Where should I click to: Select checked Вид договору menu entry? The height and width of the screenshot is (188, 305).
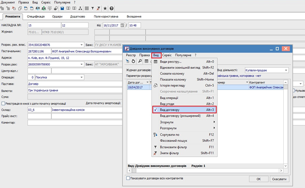coord(184,110)
